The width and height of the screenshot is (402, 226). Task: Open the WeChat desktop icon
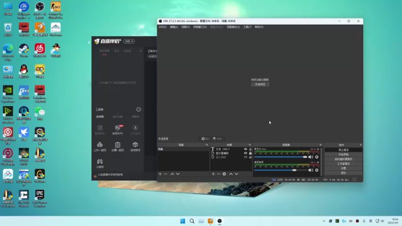(40, 114)
